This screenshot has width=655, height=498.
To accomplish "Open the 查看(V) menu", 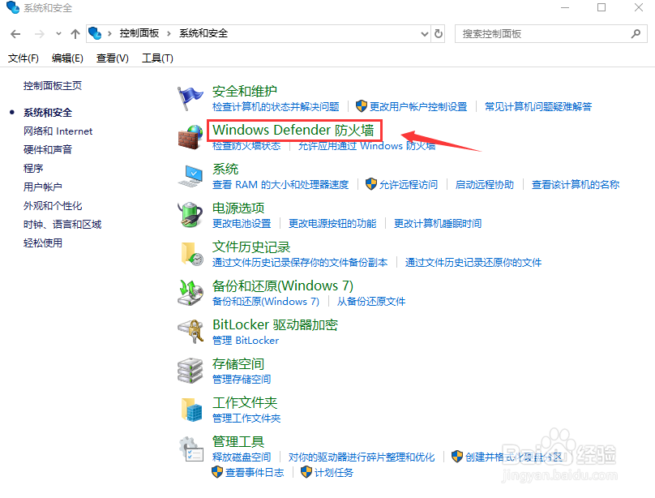I will pos(112,58).
